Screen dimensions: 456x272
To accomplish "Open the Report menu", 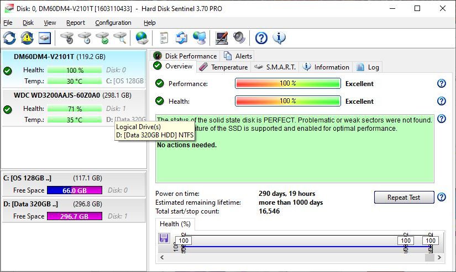I will [76, 23].
